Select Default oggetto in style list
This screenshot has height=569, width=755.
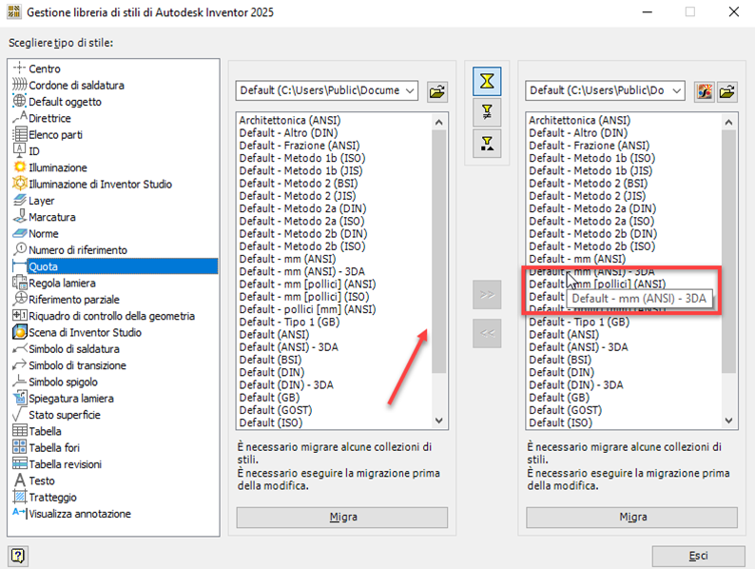pos(57,102)
